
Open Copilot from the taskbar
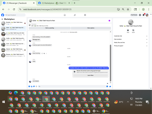[10, 93]
